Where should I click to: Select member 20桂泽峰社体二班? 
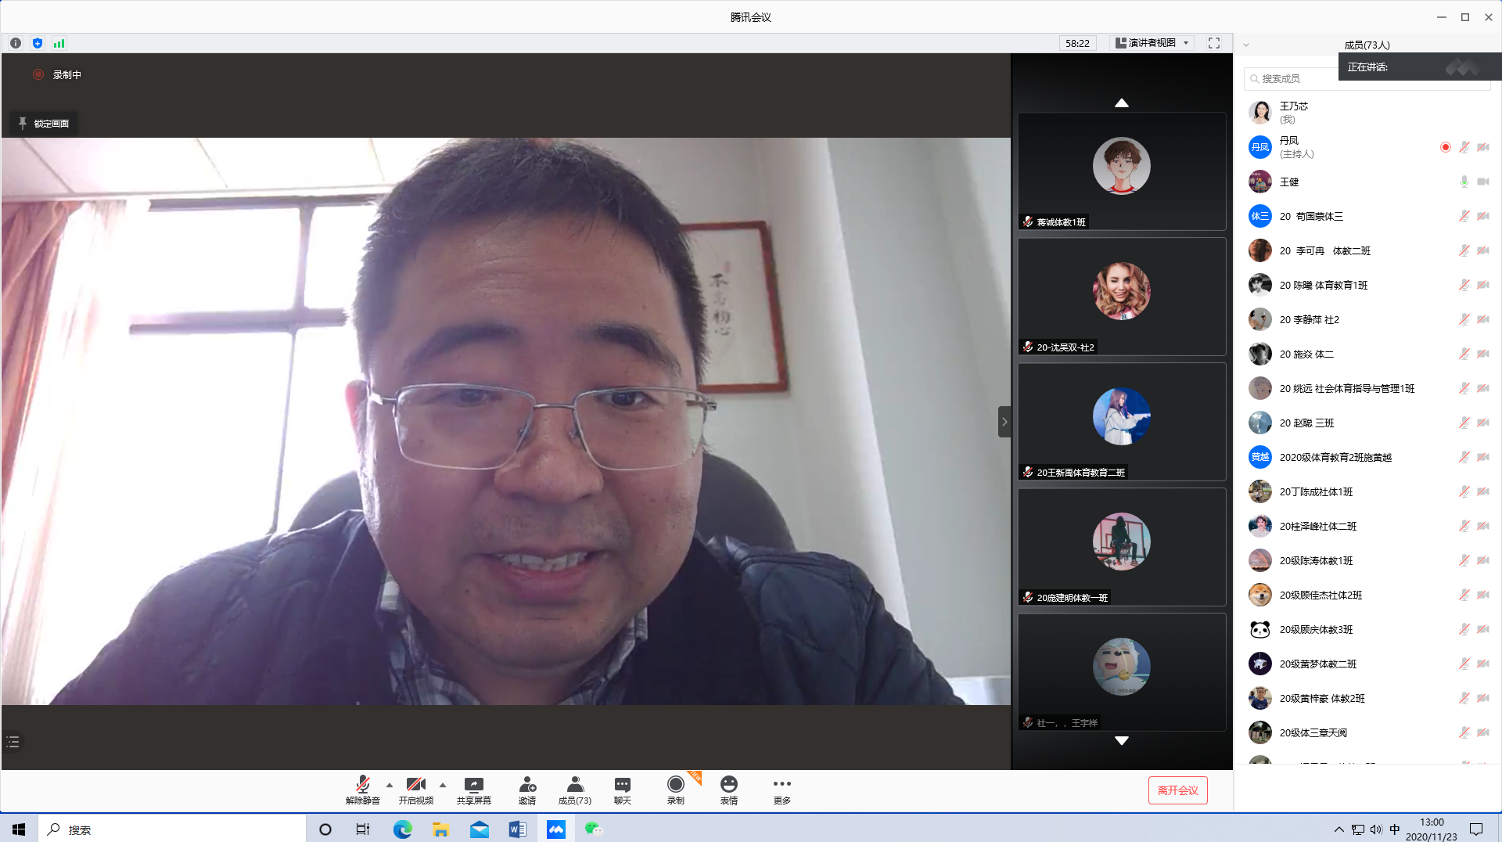(1368, 526)
